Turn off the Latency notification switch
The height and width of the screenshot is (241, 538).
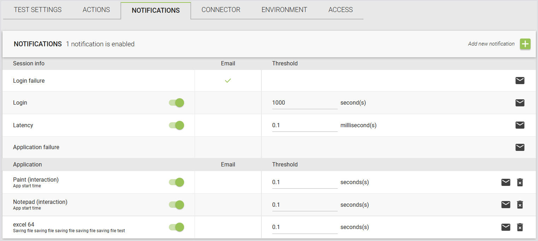click(x=177, y=125)
